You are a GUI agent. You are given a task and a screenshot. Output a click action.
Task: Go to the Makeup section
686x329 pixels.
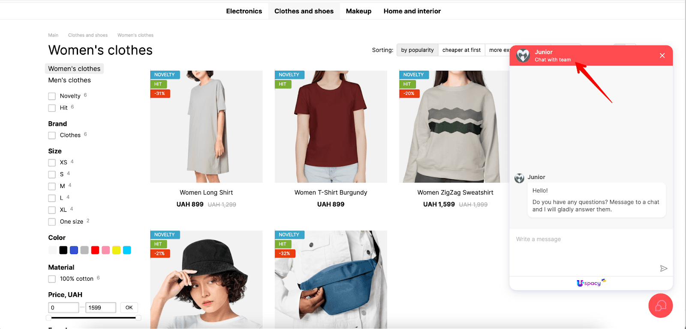coord(358,11)
